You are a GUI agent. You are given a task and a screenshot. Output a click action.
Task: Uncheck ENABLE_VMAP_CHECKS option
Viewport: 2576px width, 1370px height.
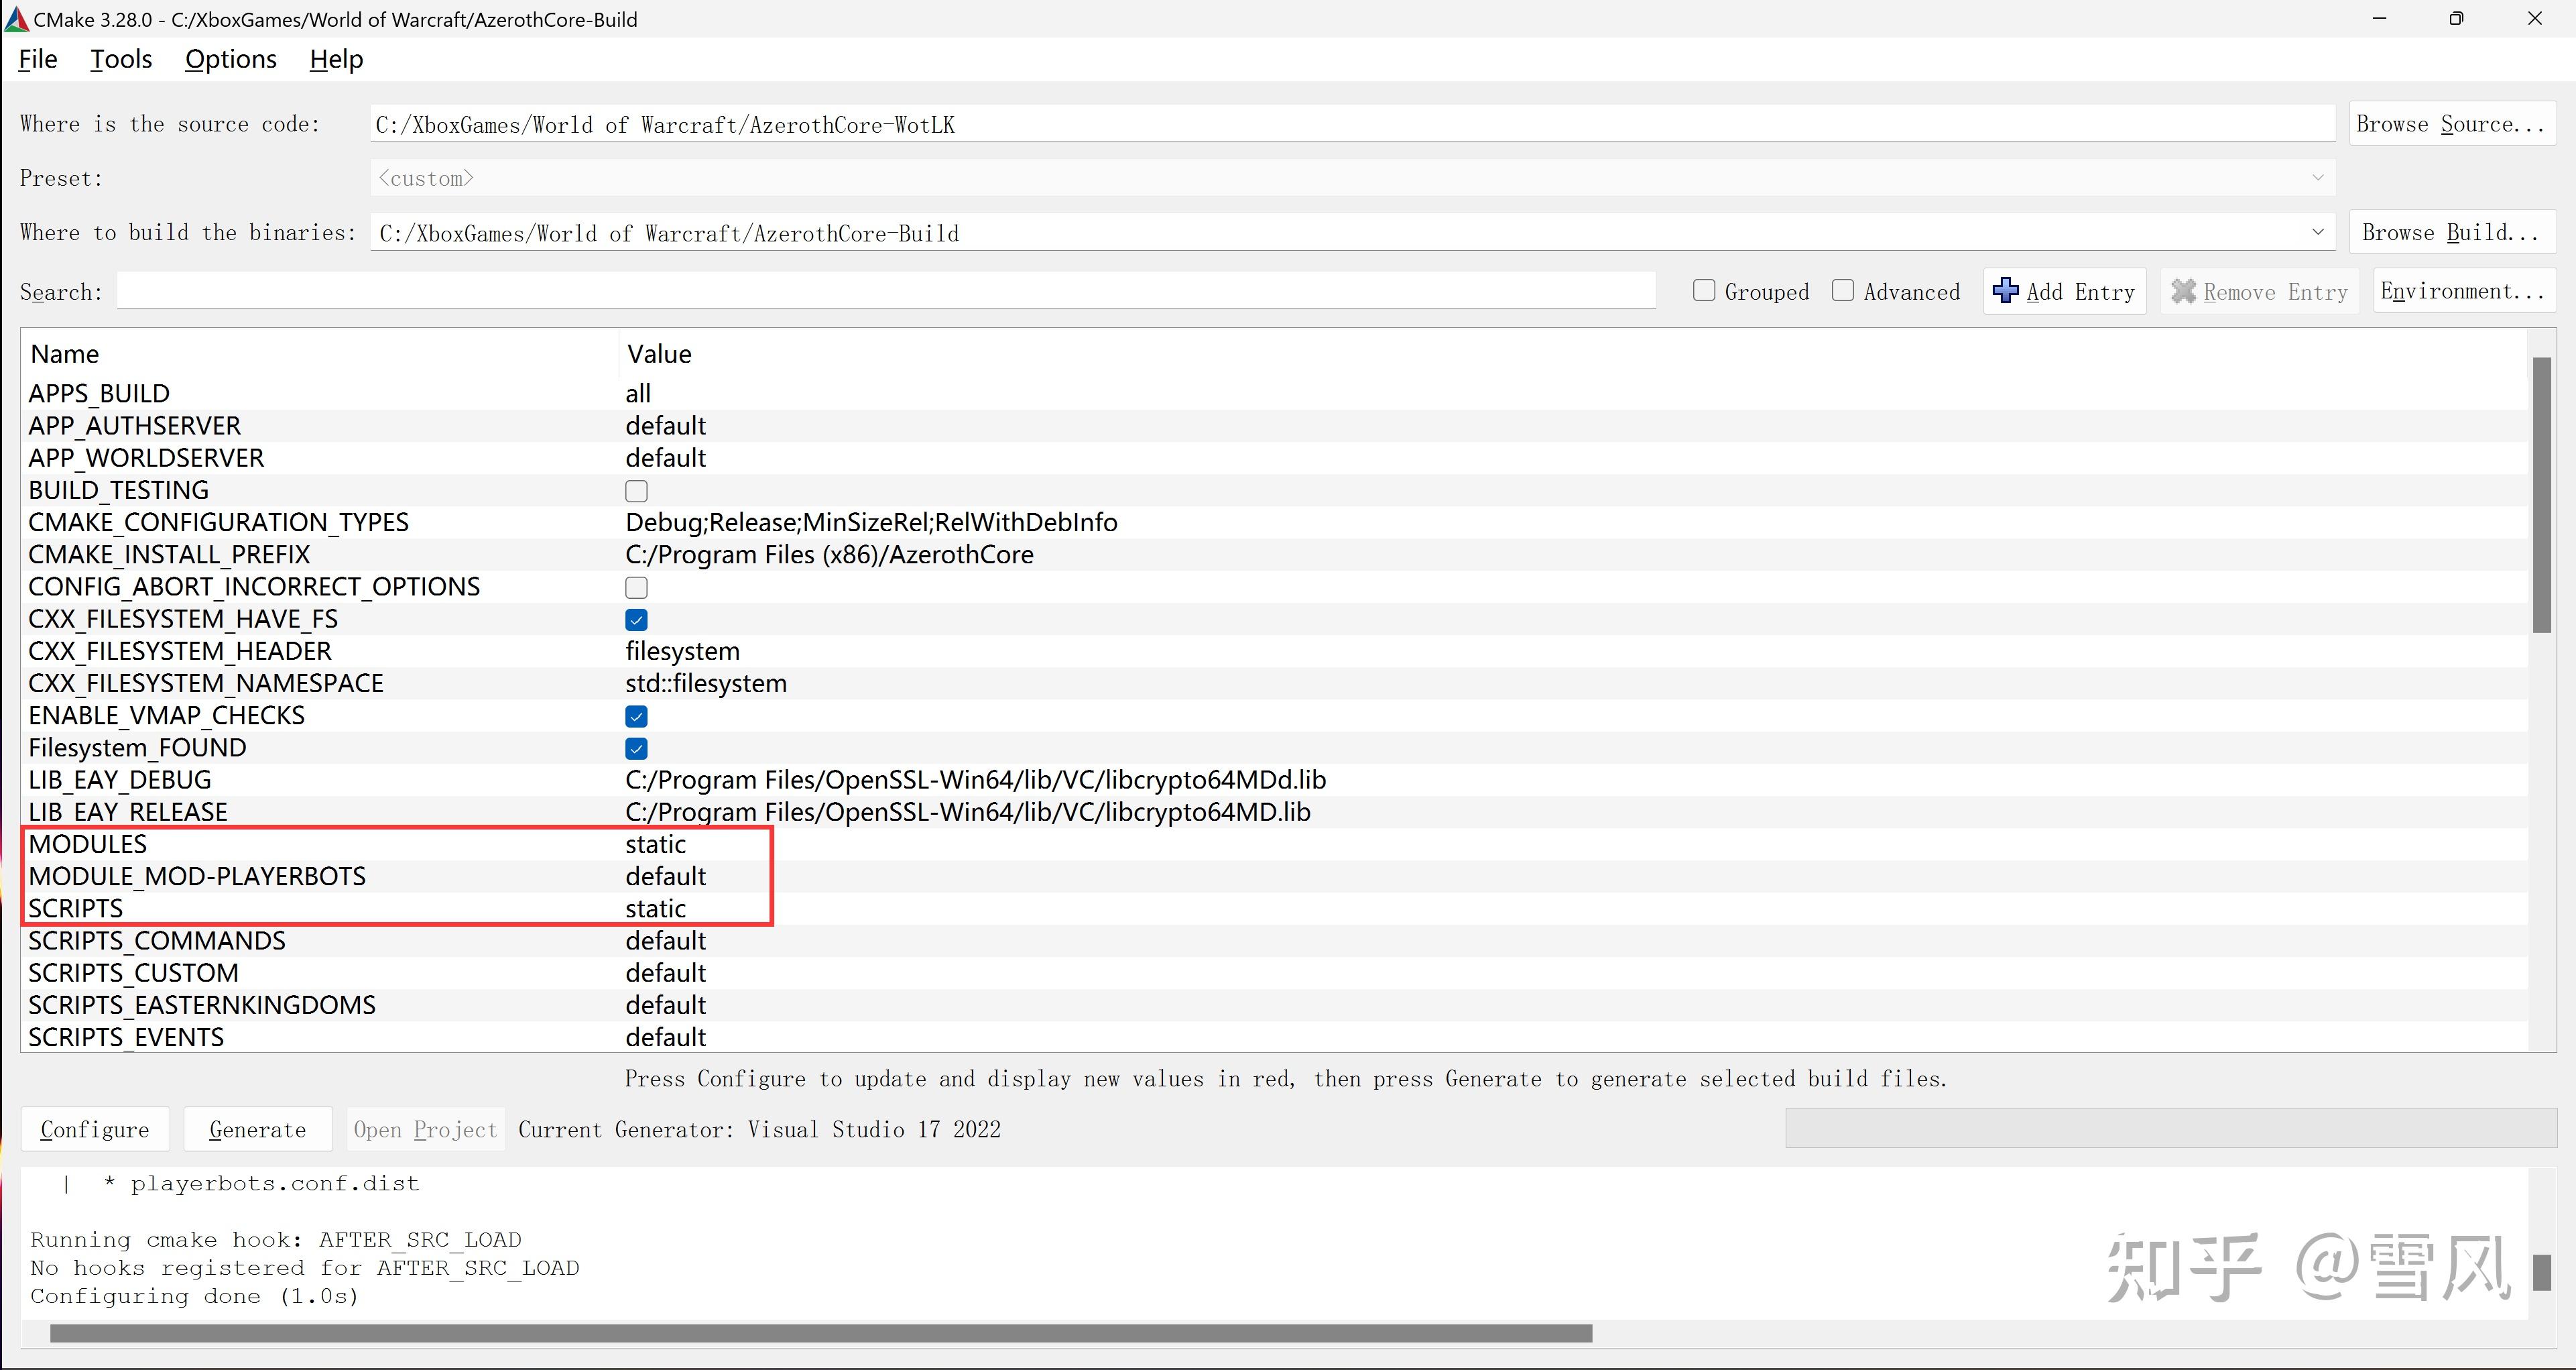[636, 717]
